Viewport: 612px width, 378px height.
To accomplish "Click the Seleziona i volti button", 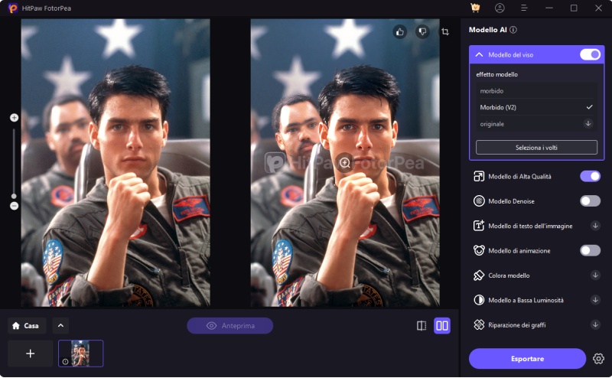I will coord(536,148).
